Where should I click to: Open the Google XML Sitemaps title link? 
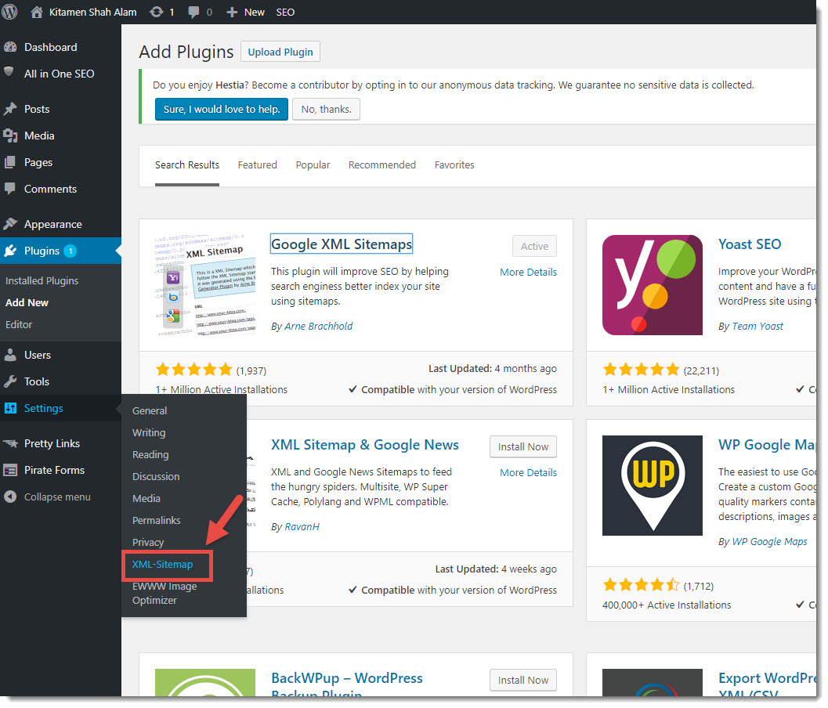coord(341,244)
